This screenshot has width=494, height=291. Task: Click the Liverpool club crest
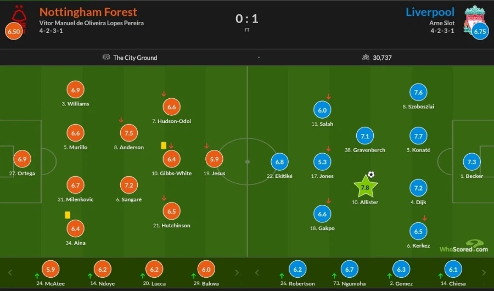click(x=474, y=15)
